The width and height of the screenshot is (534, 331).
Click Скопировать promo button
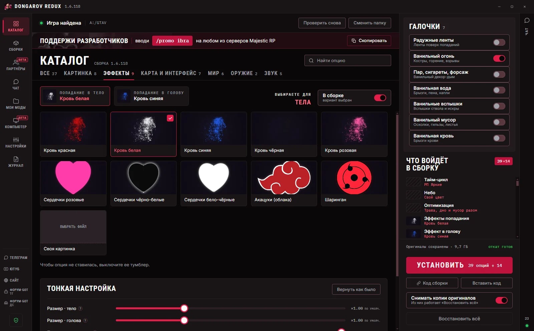click(x=369, y=41)
